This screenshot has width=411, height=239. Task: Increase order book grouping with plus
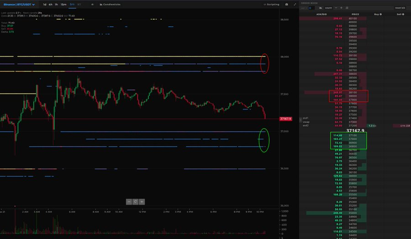point(341,8)
